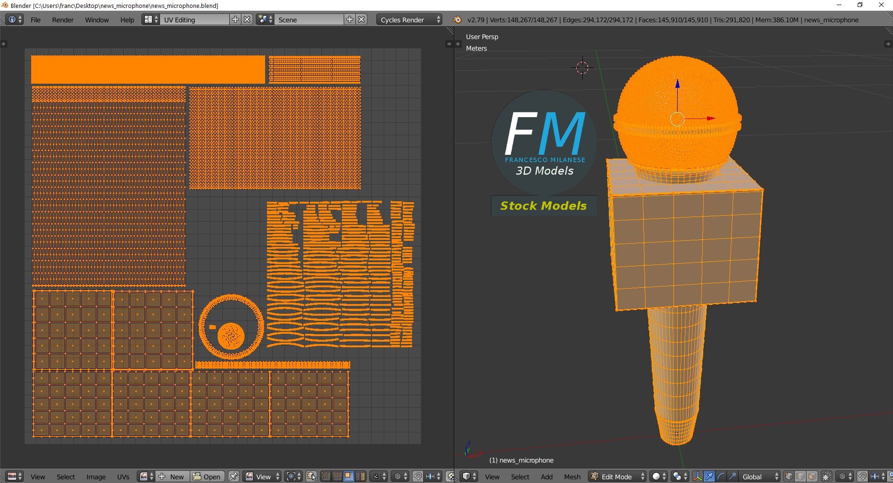
Task: Select mesh vertex select mode
Action: coord(789,476)
